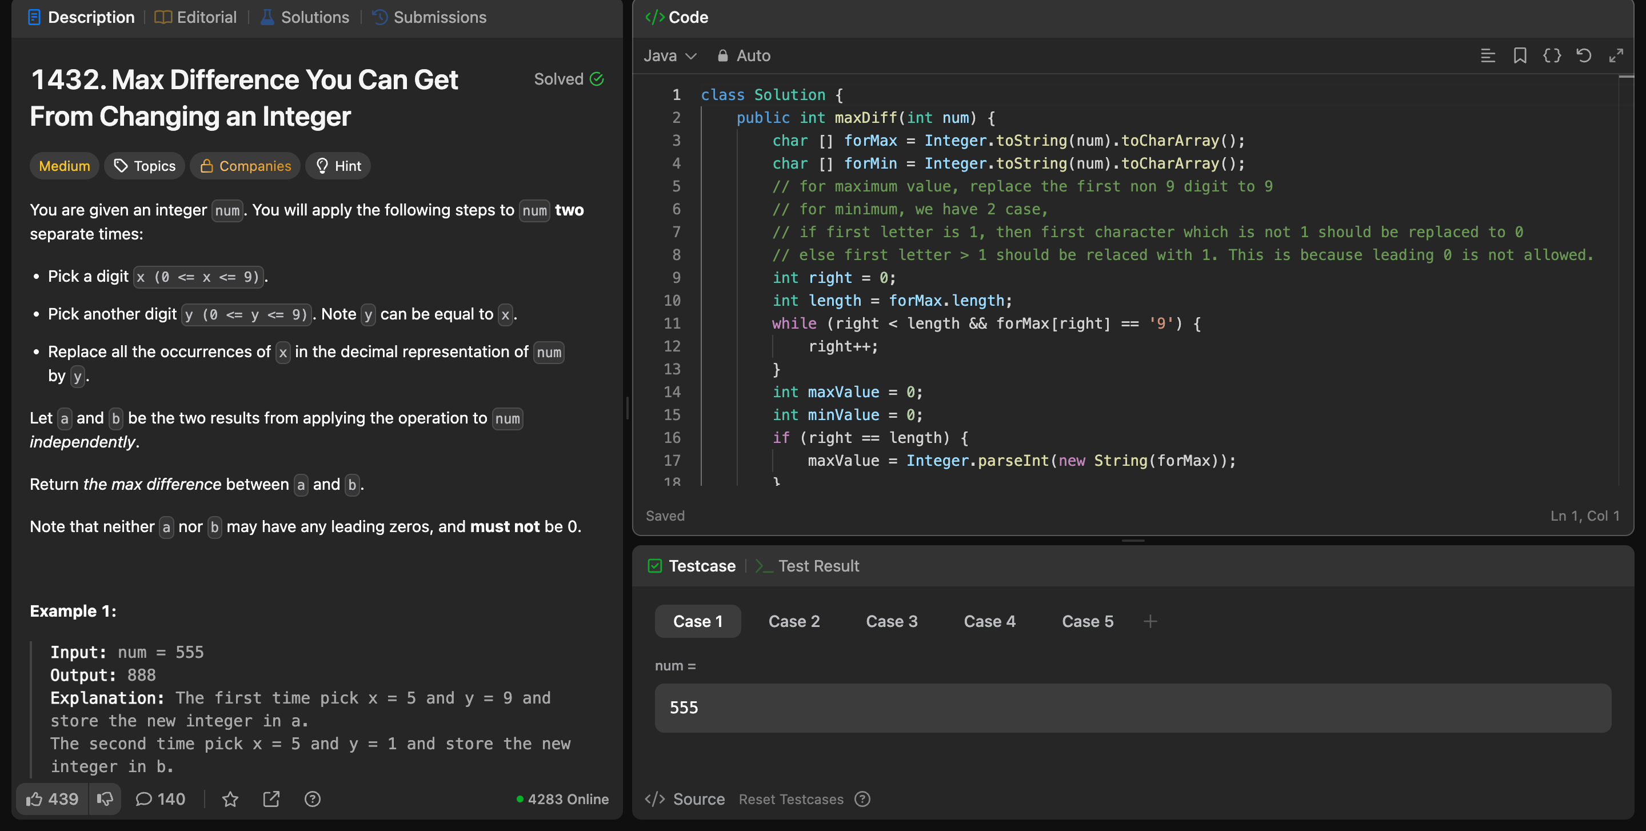Share problem via external link icon
Image resolution: width=1646 pixels, height=831 pixels.
(271, 799)
